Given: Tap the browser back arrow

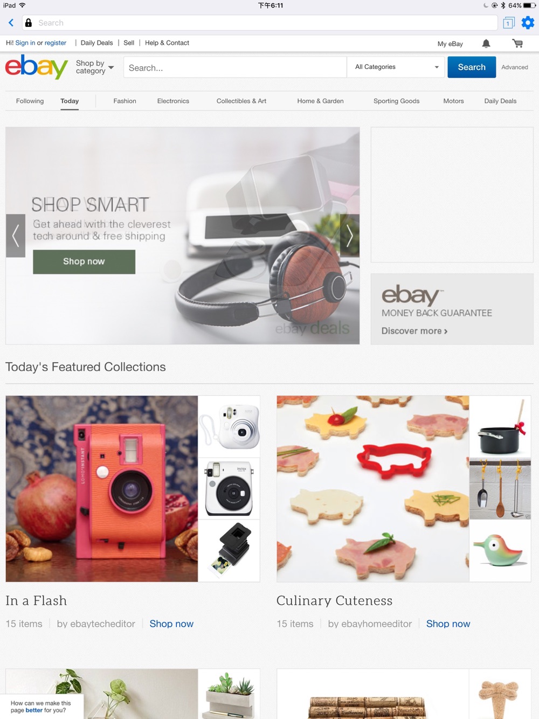Looking at the screenshot, I should click(11, 23).
